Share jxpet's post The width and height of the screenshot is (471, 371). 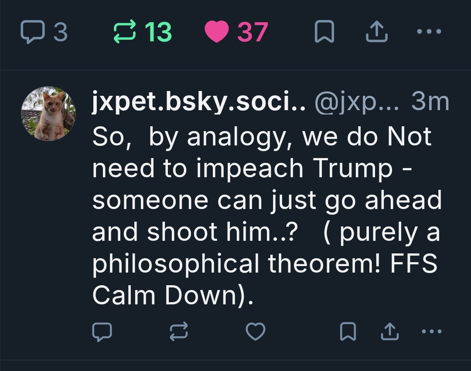pyautogui.click(x=389, y=332)
